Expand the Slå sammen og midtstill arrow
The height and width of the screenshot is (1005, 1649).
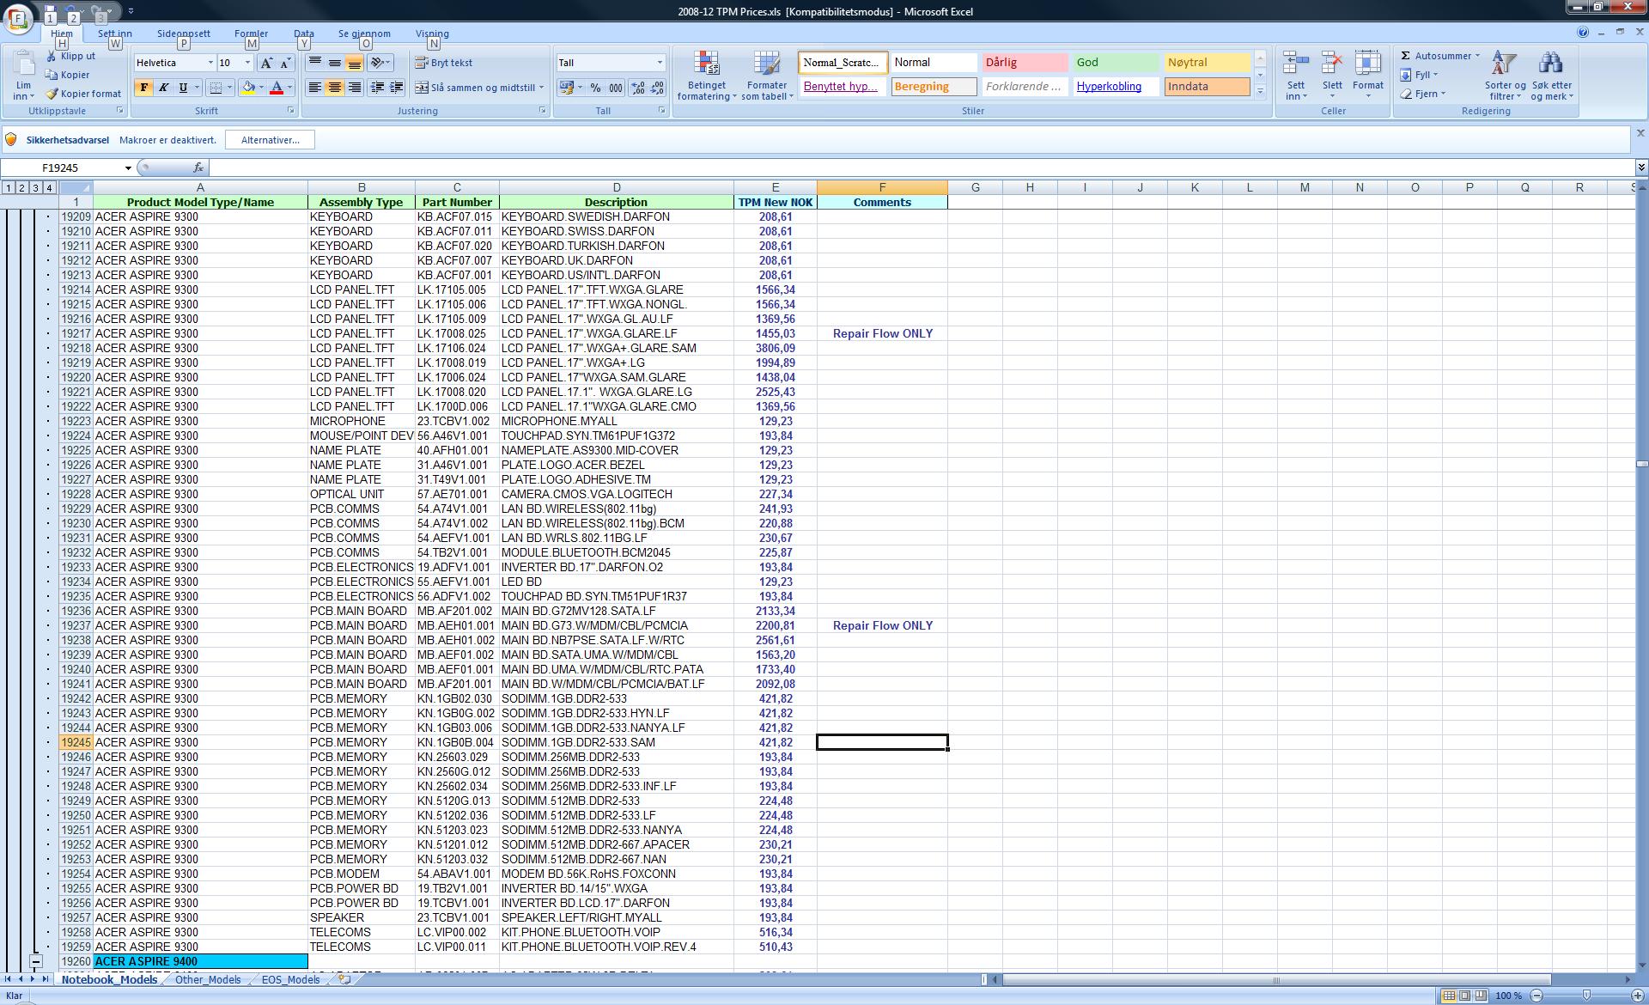coord(542,88)
